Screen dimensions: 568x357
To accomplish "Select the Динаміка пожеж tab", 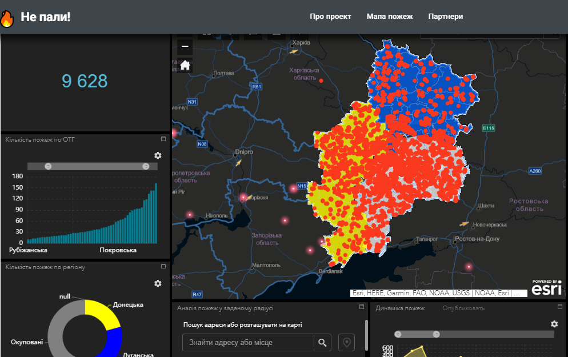I will [400, 308].
